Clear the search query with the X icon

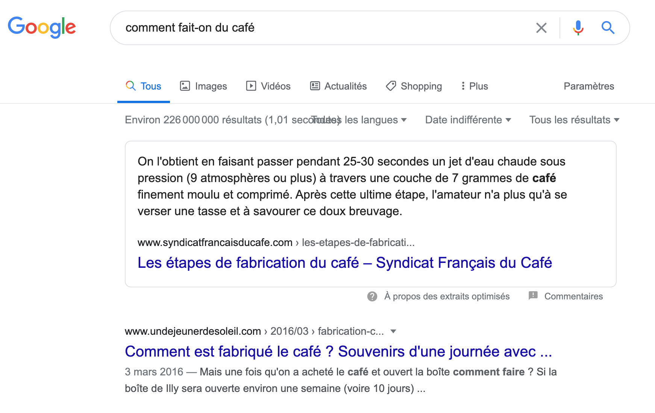(541, 27)
